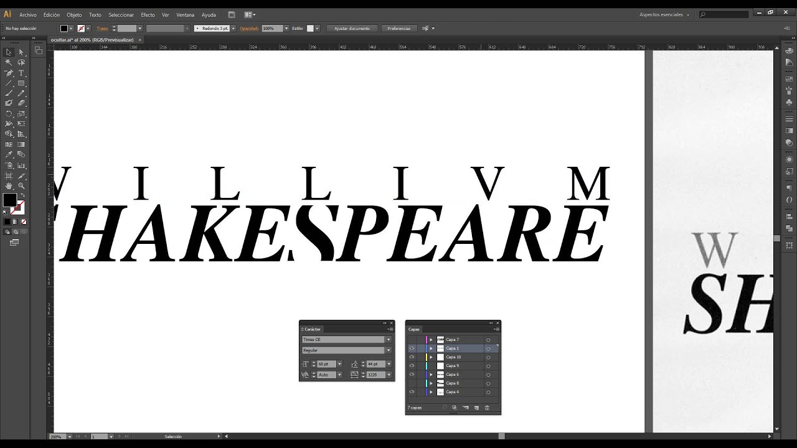Swap fill and stroke colors
Image resolution: width=797 pixels, height=448 pixels.
click(23, 195)
